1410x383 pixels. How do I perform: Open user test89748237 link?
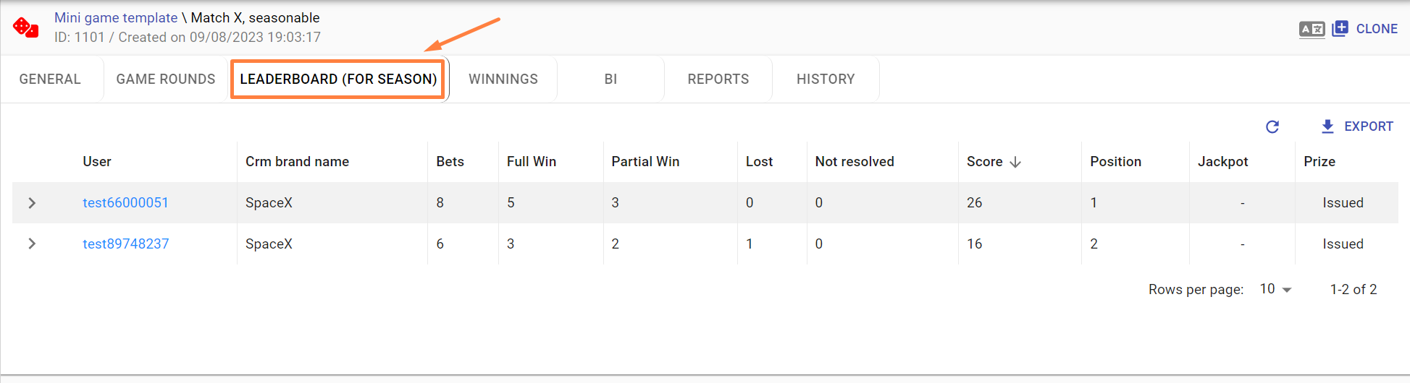coord(125,244)
